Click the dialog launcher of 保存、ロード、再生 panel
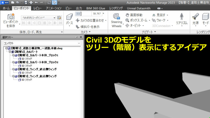This screenshot has height=118, width=210. 62,32
